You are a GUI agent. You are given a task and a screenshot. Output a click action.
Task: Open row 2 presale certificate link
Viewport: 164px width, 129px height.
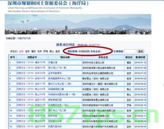click(x=31, y=68)
